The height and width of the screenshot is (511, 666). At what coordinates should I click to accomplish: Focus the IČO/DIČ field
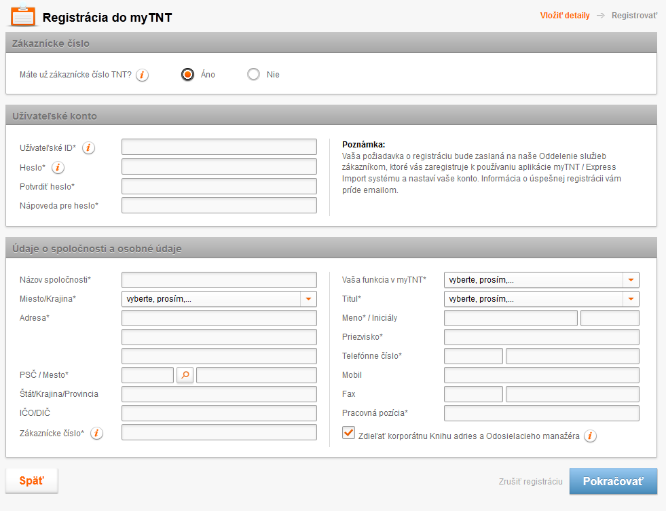pos(219,413)
